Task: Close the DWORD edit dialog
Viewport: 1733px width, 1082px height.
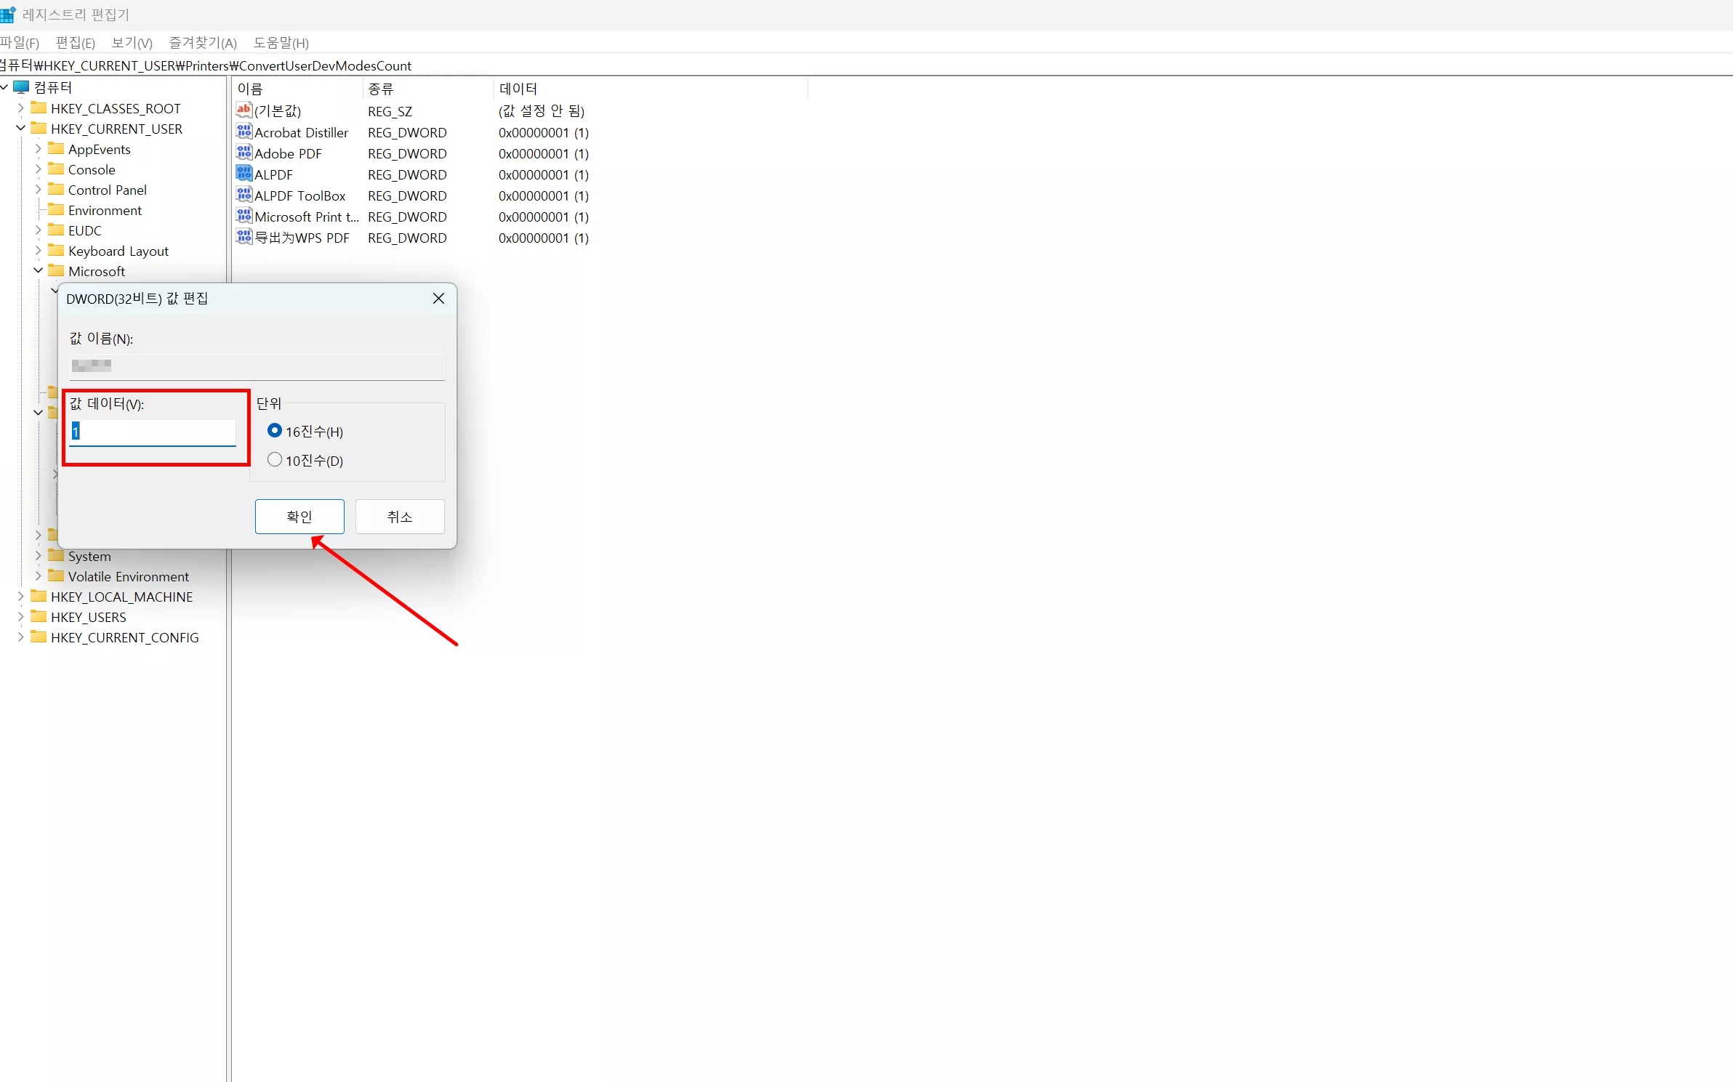Action: point(438,299)
